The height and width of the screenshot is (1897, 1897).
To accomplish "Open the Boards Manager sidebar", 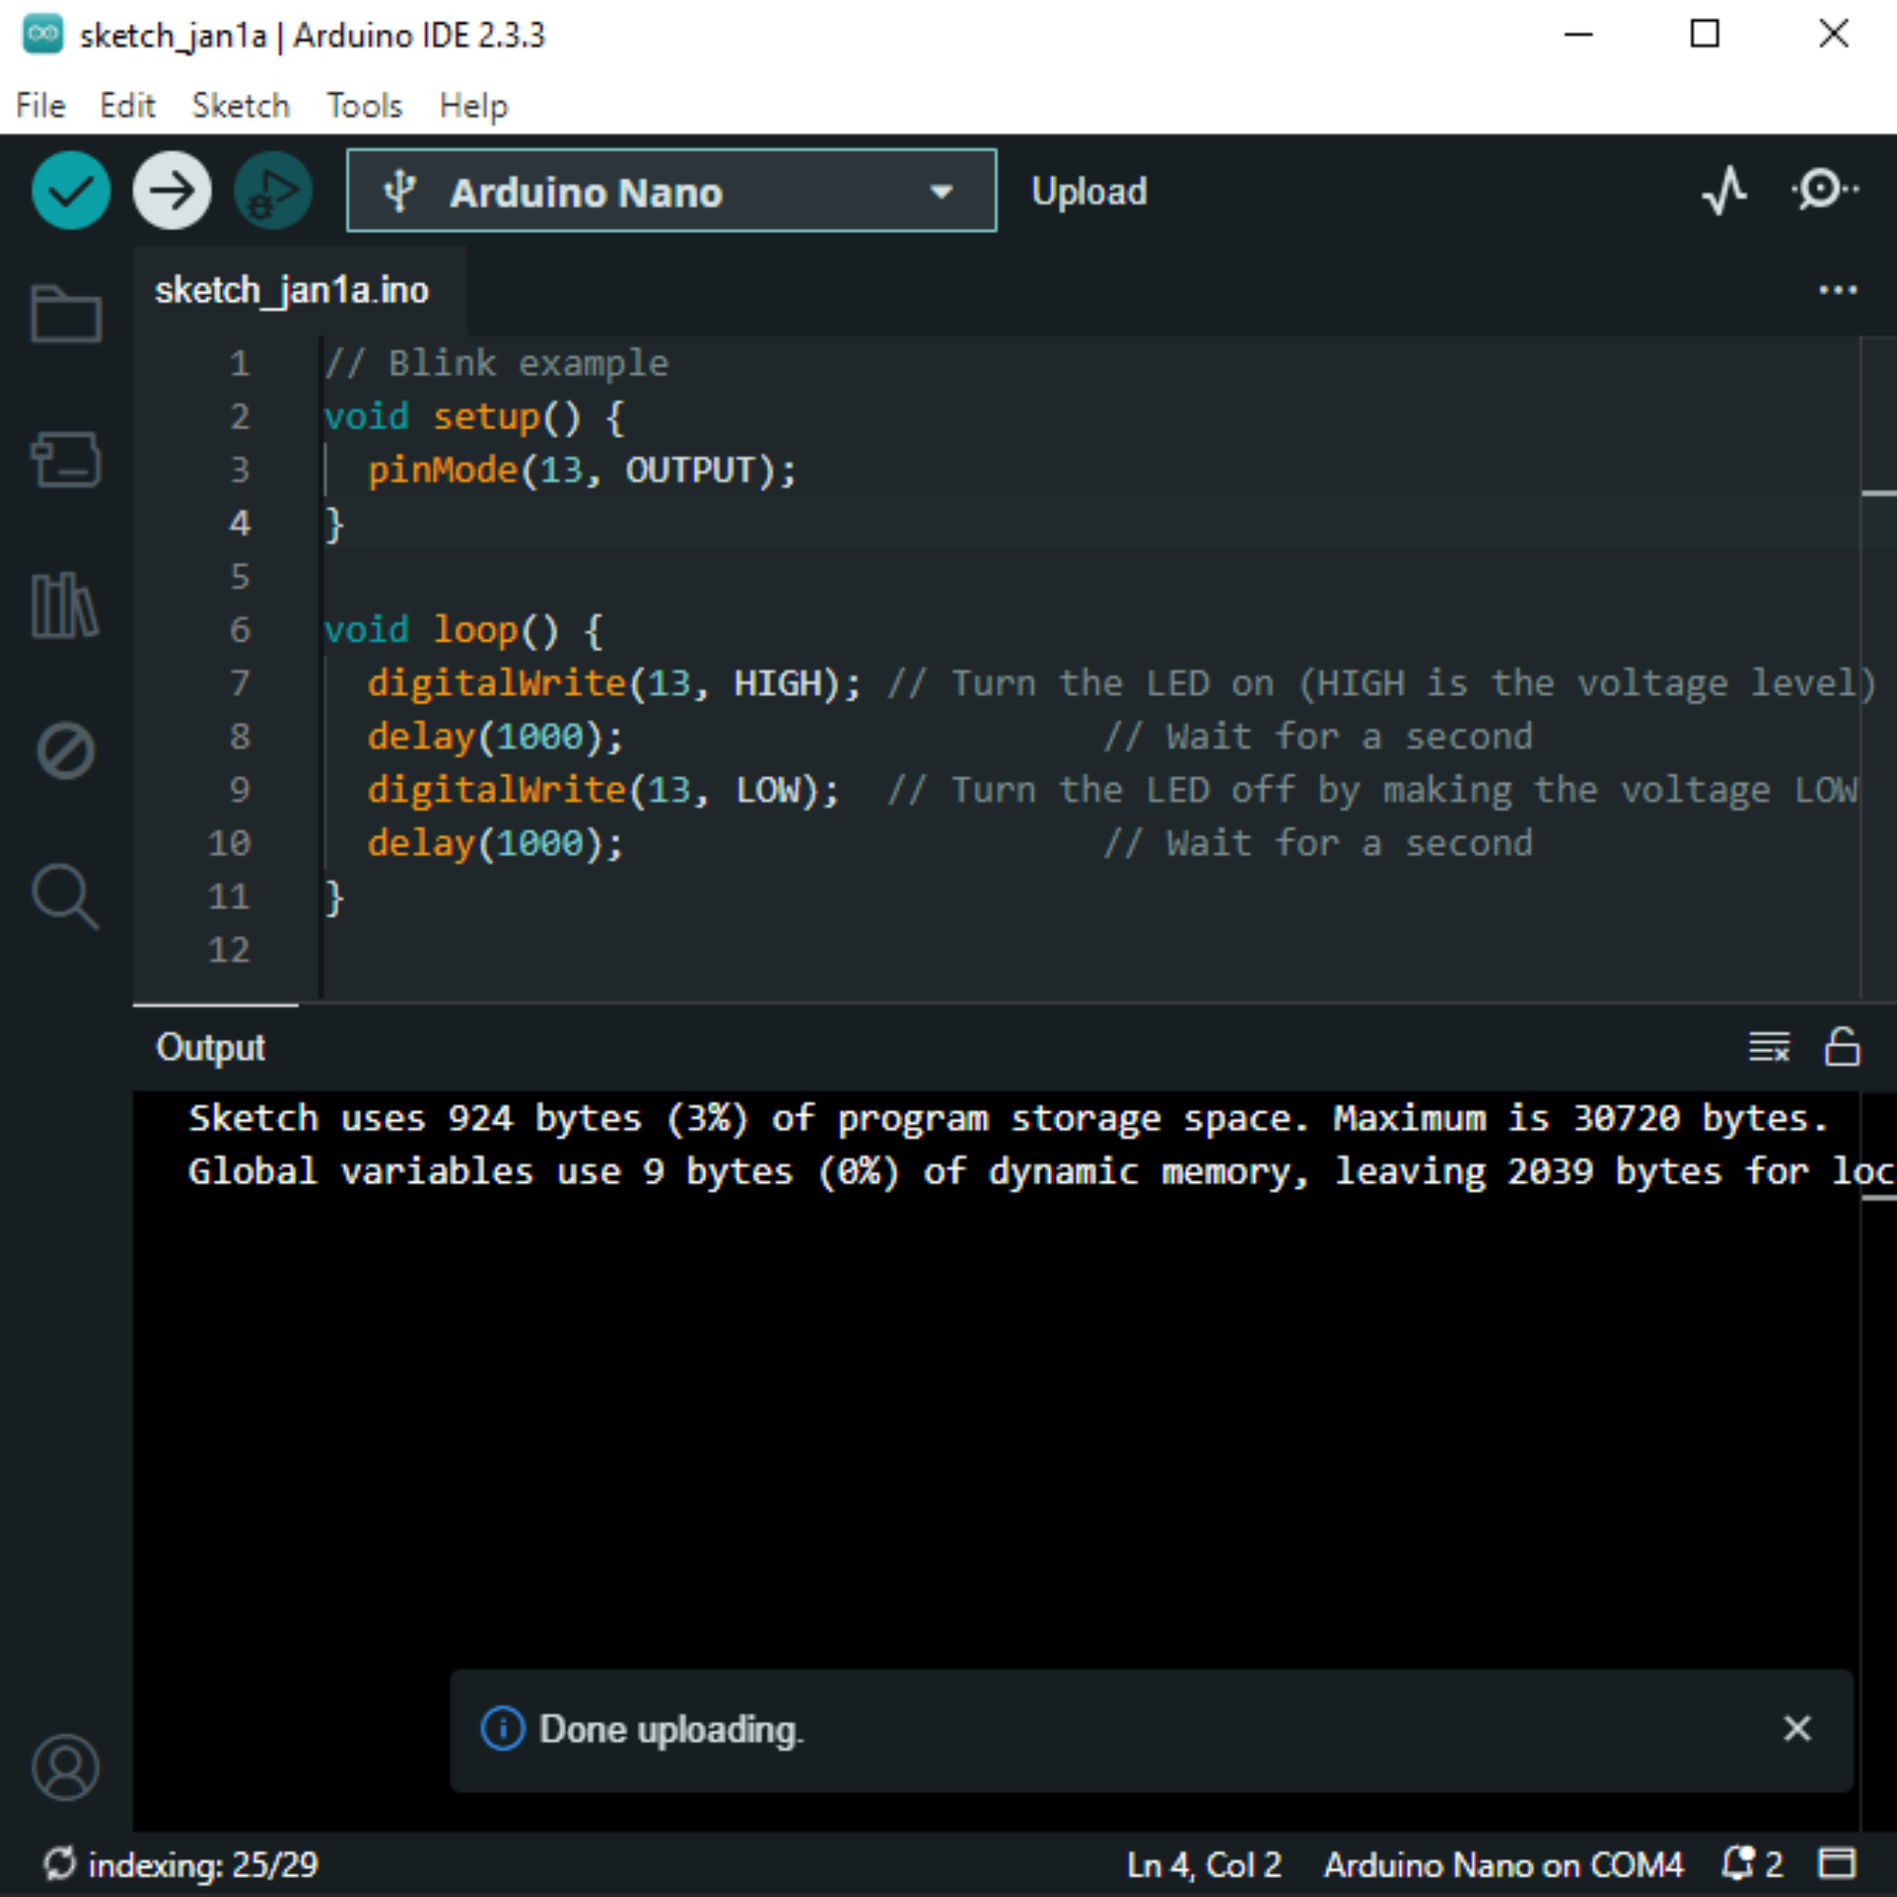I will coord(65,459).
